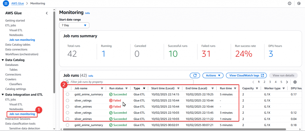The height and width of the screenshot is (131, 305).
Task: Go to page 5 of job runs
Action: 281,82
